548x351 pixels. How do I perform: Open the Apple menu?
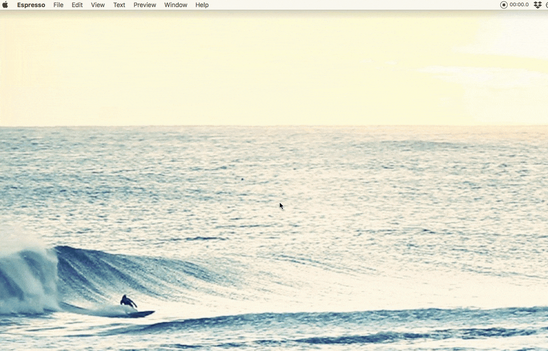[x=5, y=5]
